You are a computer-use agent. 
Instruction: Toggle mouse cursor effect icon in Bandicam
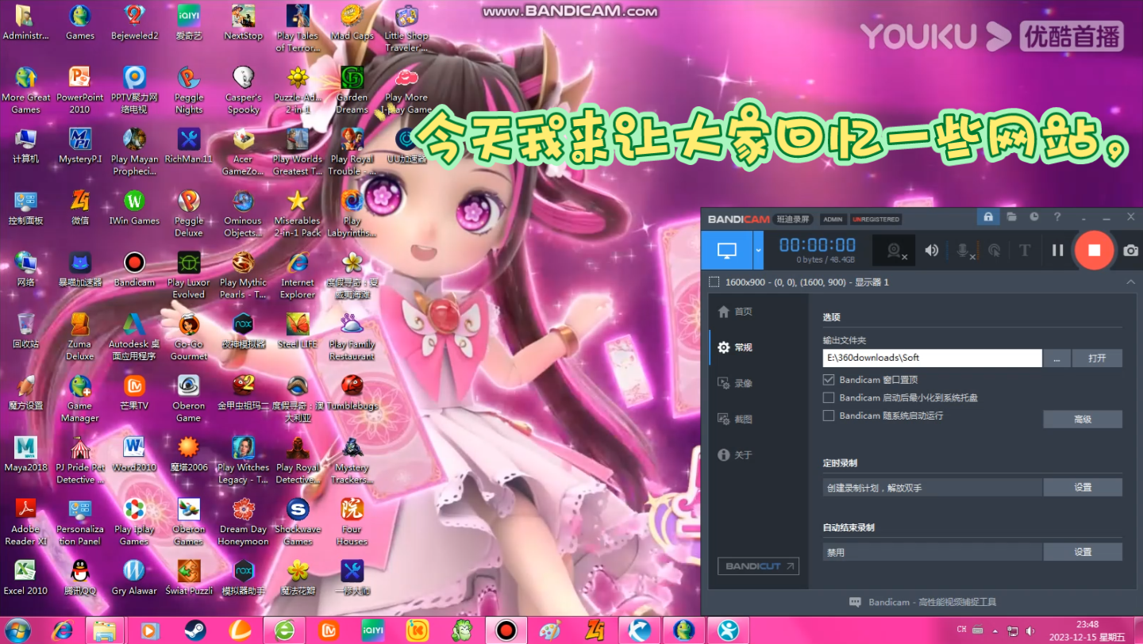[995, 251]
